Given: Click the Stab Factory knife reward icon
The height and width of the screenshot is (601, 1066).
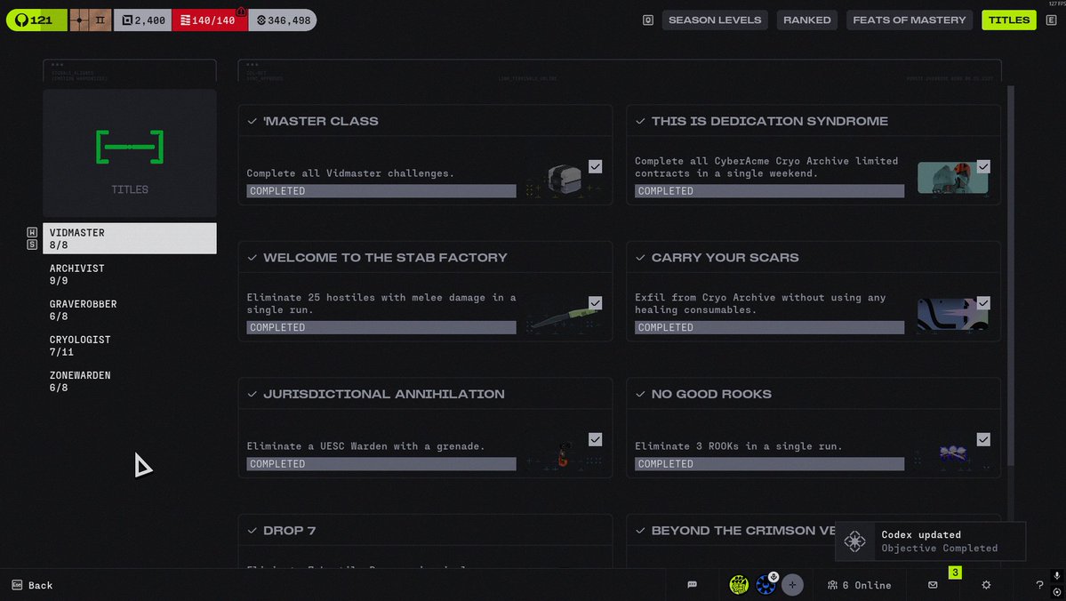Looking at the screenshot, I should [563, 317].
